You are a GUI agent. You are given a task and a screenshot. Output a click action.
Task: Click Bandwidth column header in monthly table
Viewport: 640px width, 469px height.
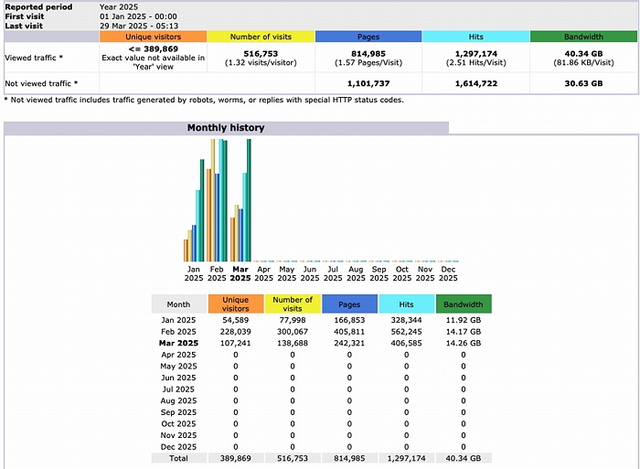463,304
